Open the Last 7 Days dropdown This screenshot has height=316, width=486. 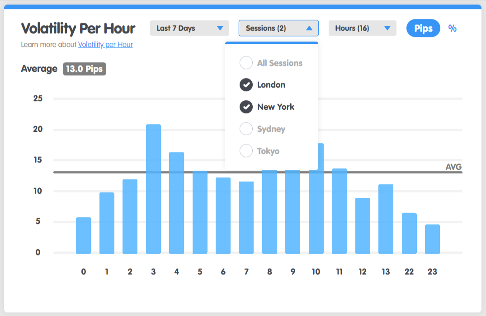(x=189, y=28)
